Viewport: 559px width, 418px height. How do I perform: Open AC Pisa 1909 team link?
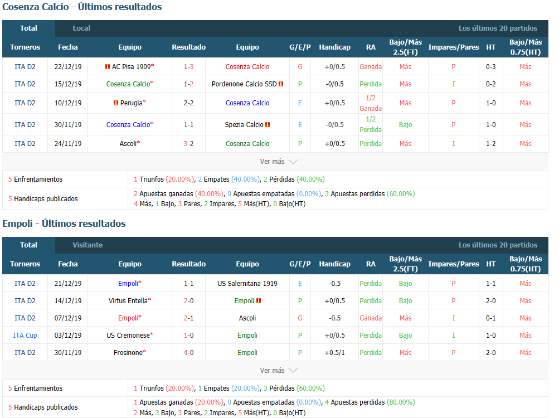pos(131,67)
